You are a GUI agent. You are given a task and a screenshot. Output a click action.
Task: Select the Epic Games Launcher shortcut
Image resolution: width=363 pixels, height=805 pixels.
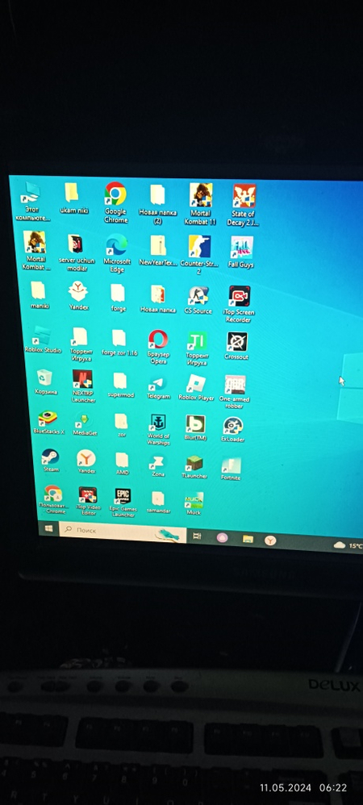tap(123, 502)
